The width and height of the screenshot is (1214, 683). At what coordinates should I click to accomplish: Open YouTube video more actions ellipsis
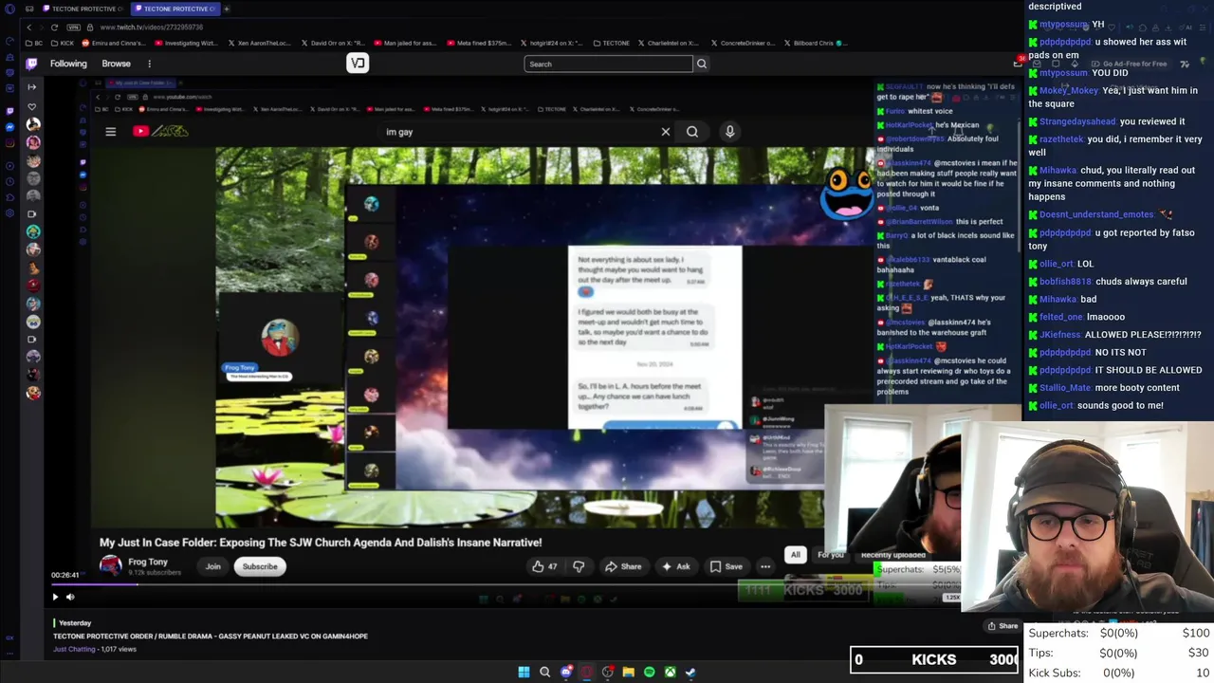pyautogui.click(x=765, y=566)
